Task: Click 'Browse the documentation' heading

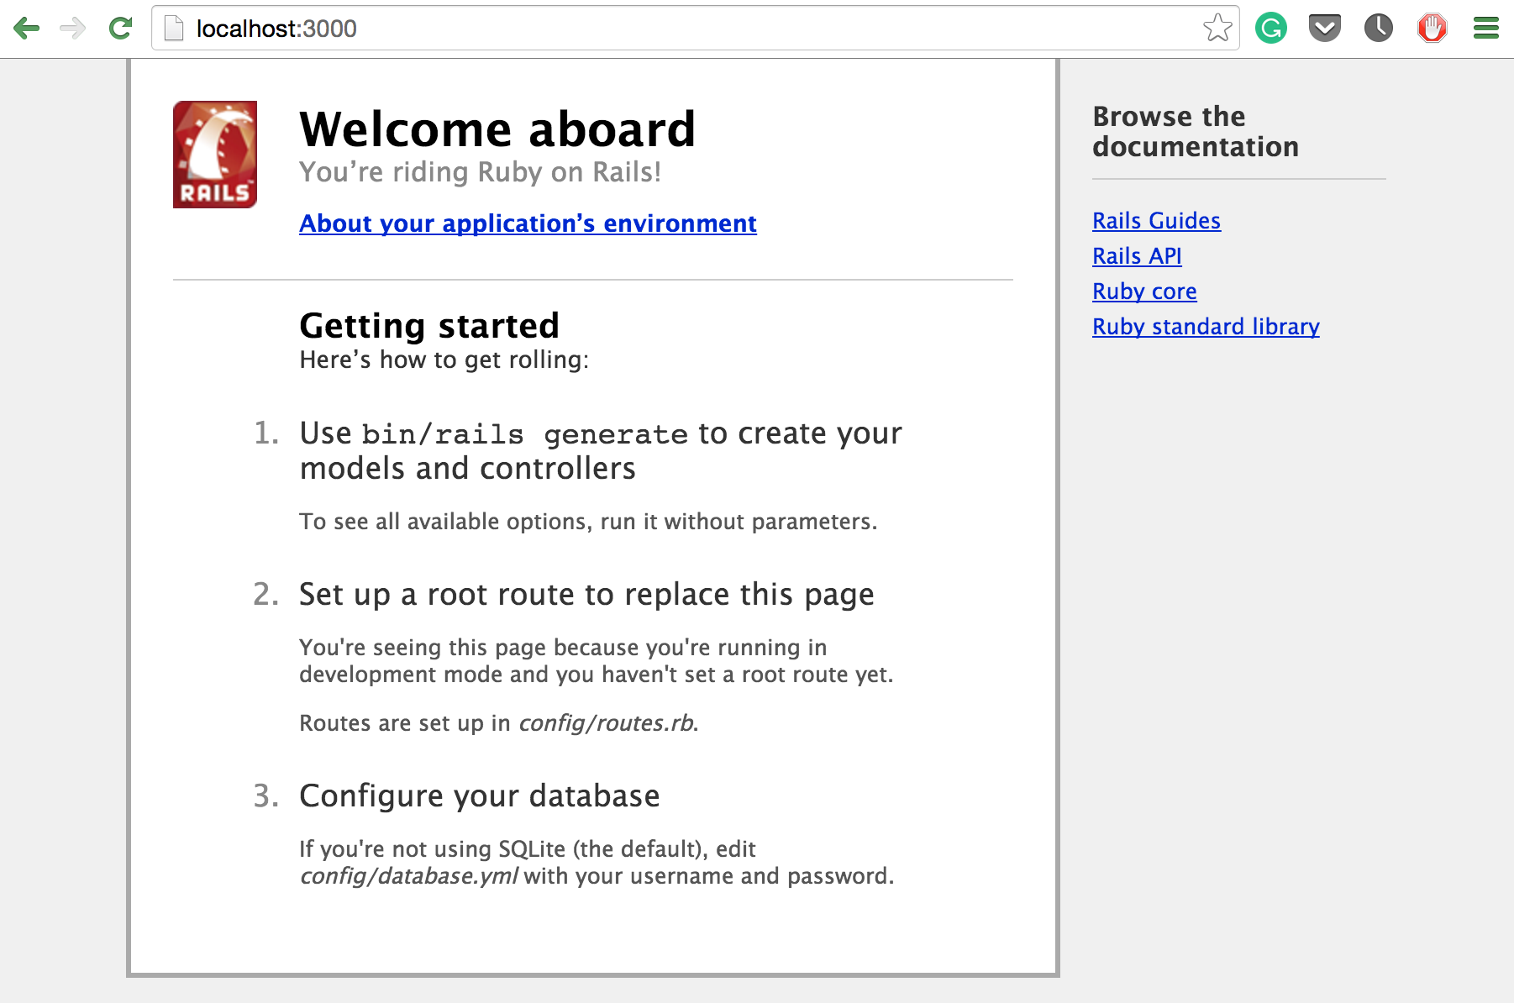Action: (x=1196, y=132)
